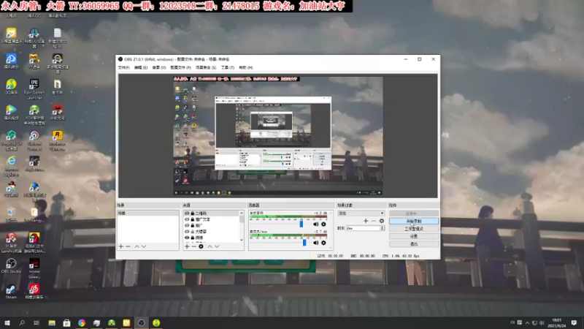The width and height of the screenshot is (584, 329).
Task: Move scene up in Scenes panel
Action: (x=137, y=246)
